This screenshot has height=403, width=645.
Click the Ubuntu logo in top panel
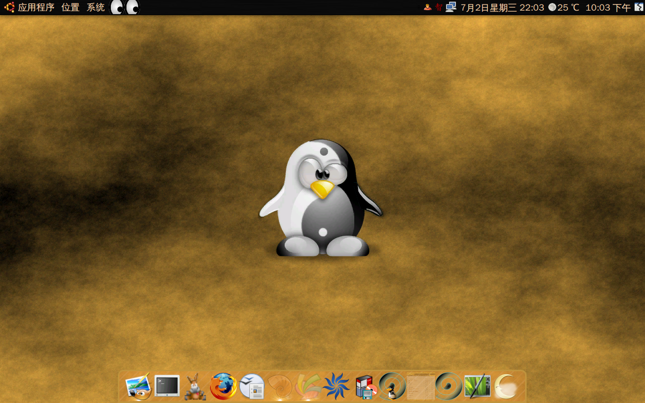click(9, 8)
